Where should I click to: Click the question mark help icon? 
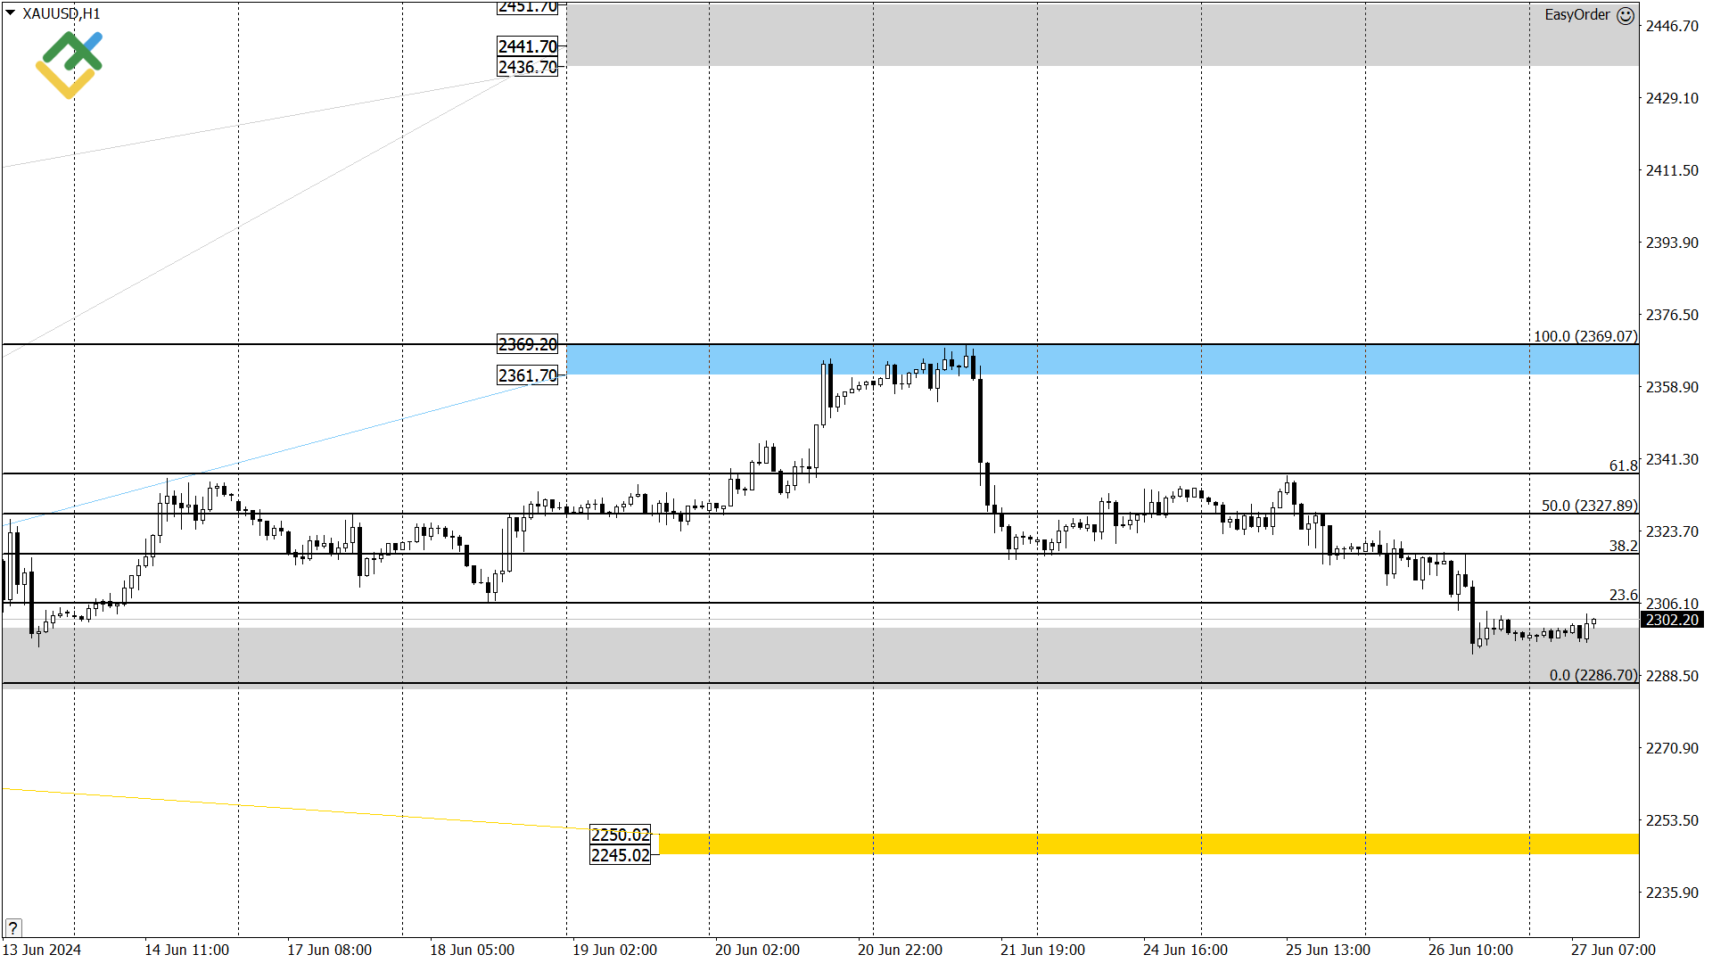coord(12,927)
